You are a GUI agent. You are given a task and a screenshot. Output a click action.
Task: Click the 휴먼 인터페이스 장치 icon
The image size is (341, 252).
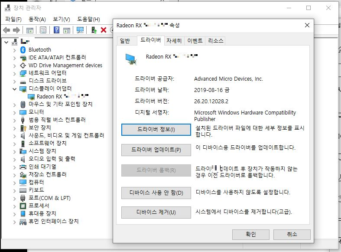pyautogui.click(x=23, y=222)
